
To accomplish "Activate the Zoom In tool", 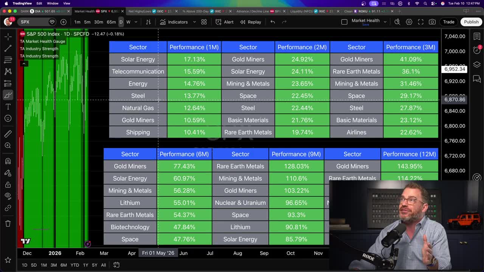I will pos(8,145).
